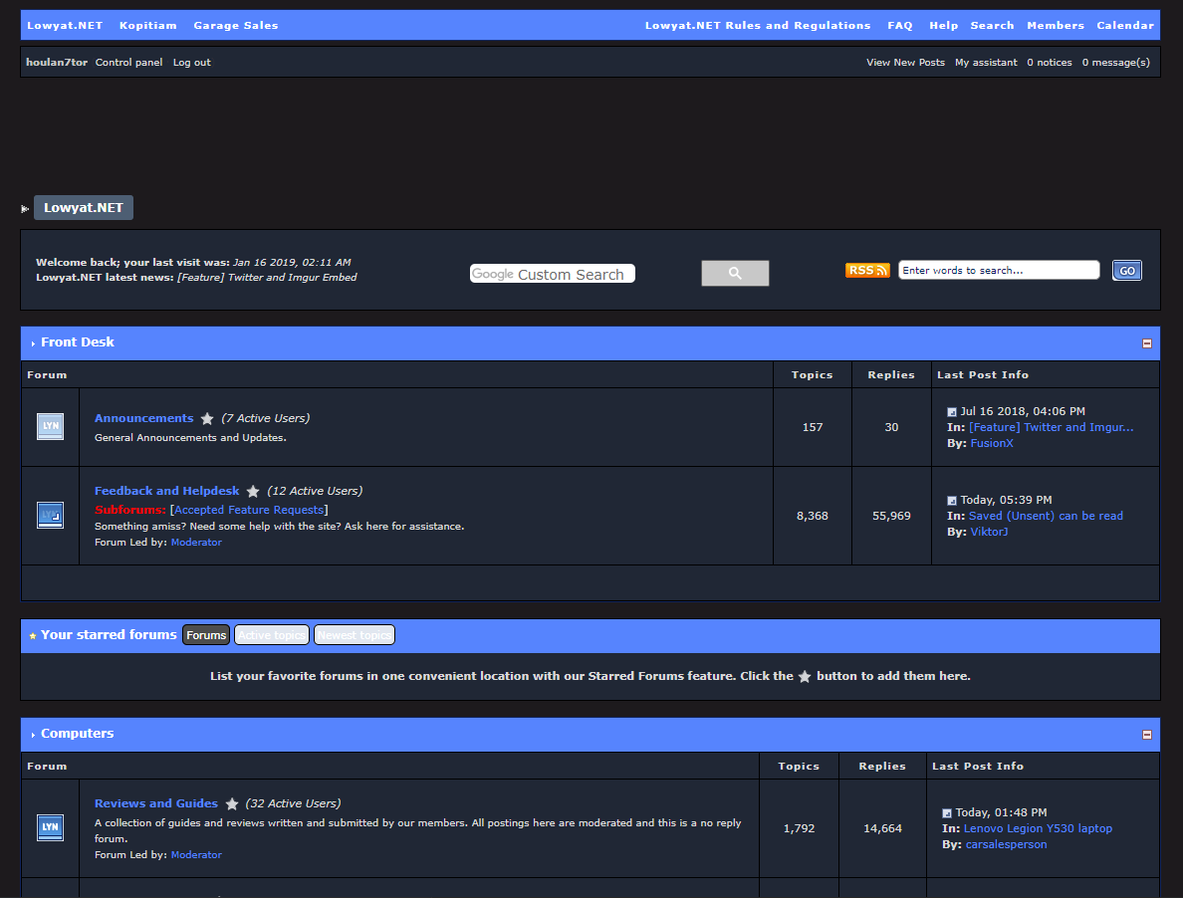The width and height of the screenshot is (1183, 898).
Task: Open the RSS feed button
Action: coord(867,270)
